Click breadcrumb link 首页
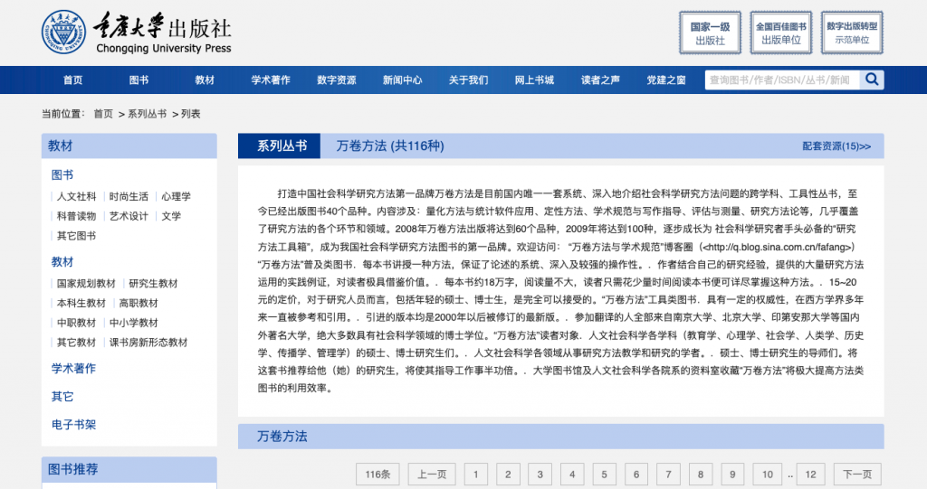Screen dimensions: 927x489 tap(103, 113)
